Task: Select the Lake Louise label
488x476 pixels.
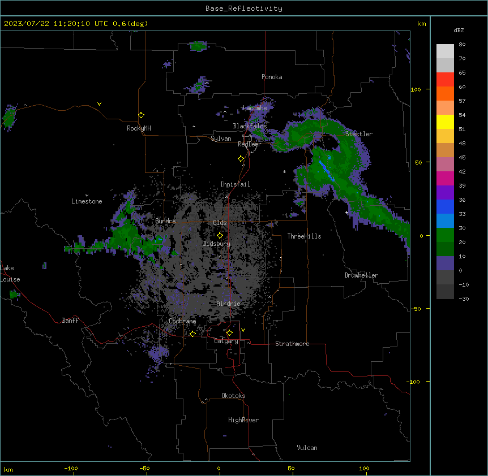Action: click(x=10, y=274)
